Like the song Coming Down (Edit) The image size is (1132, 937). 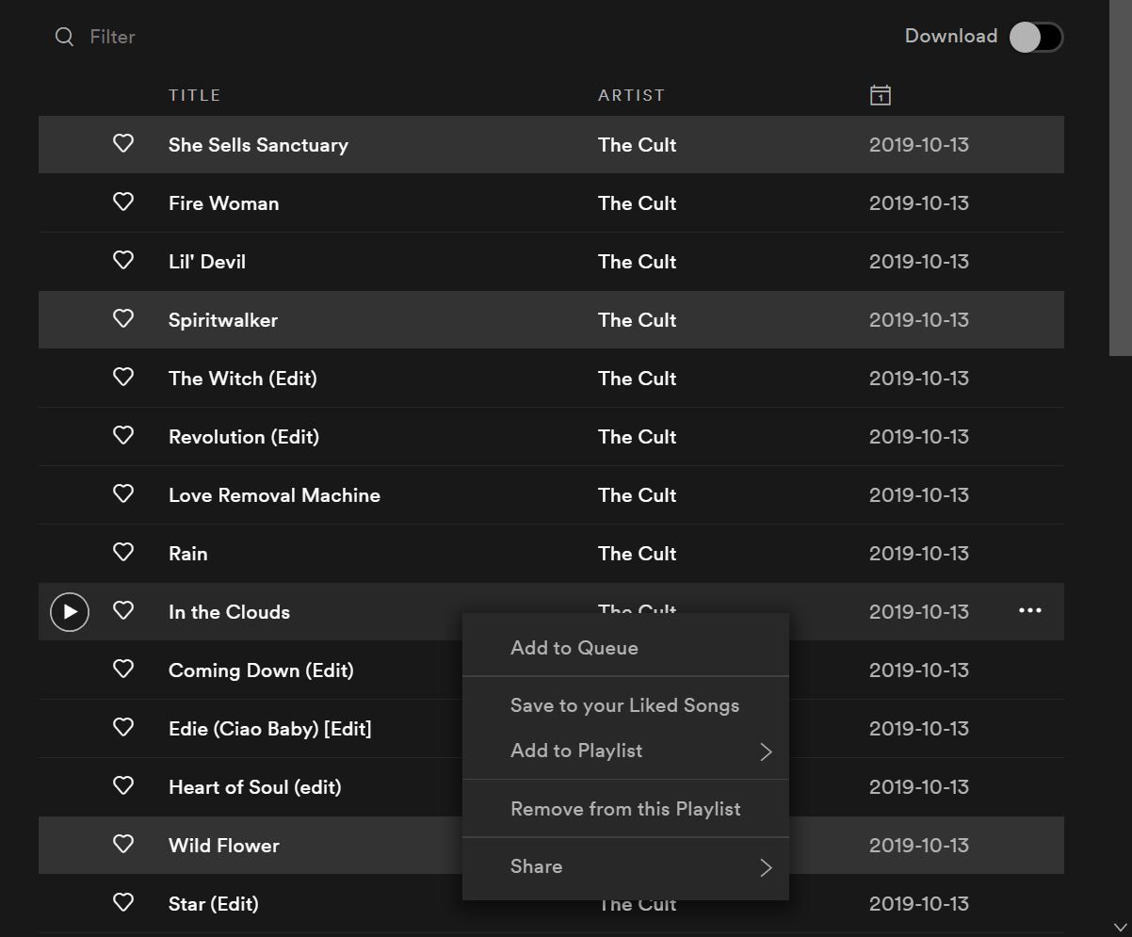123,669
